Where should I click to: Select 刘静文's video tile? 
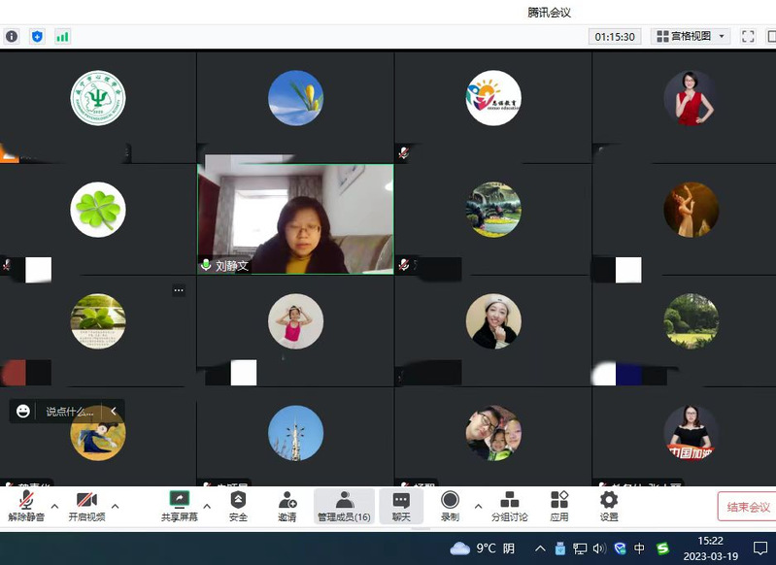295,218
